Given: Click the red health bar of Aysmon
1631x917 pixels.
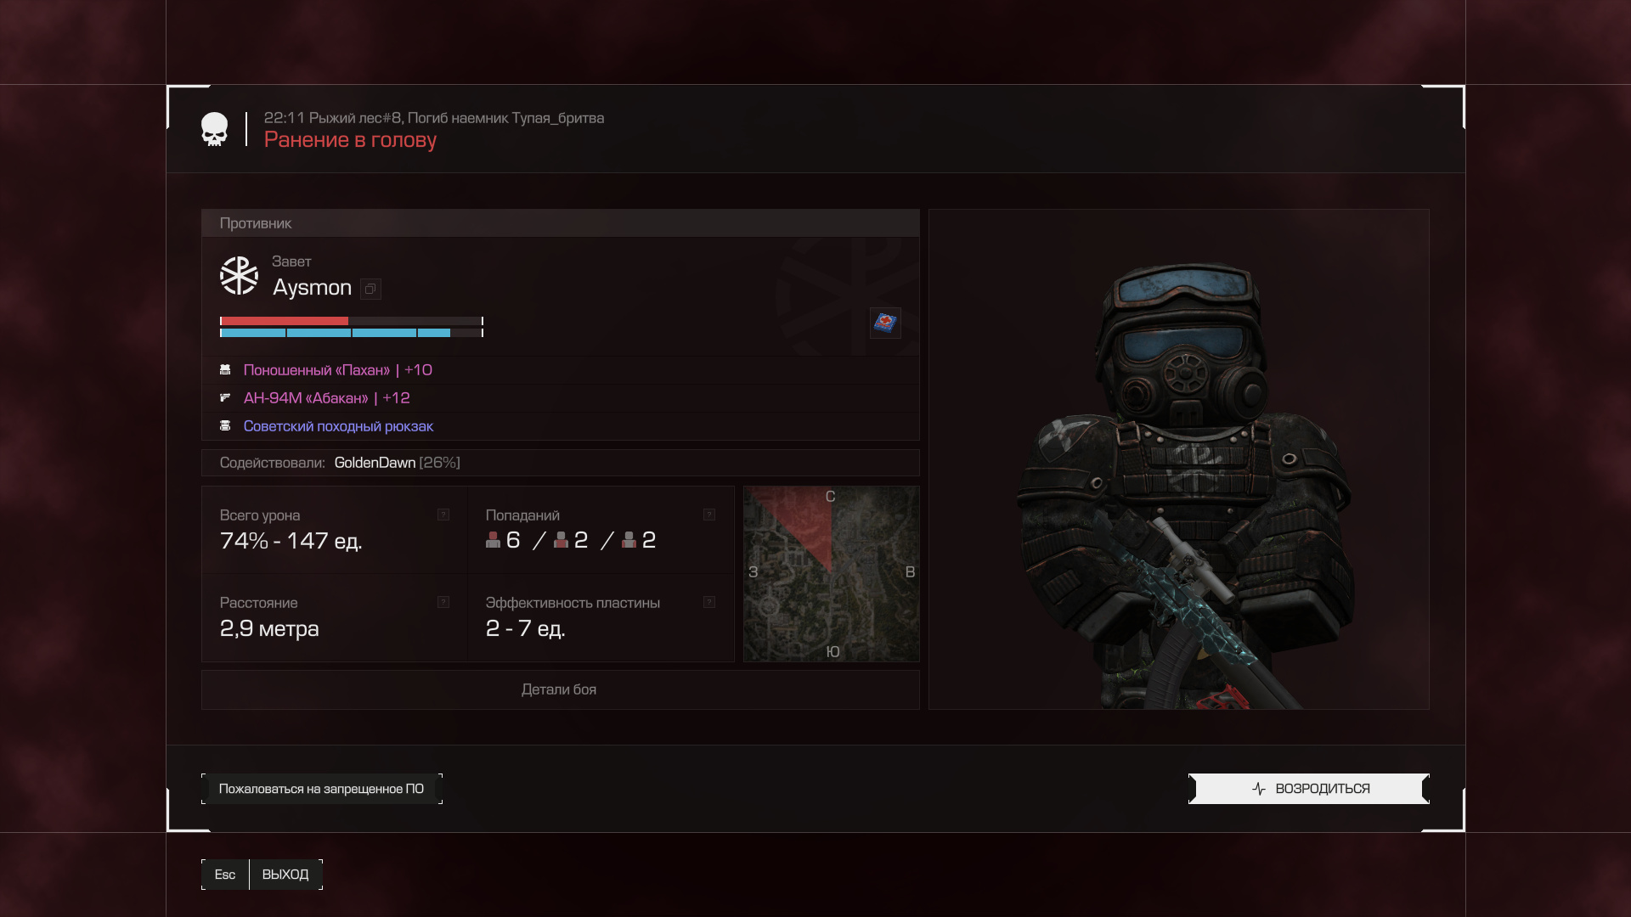Looking at the screenshot, I should (352, 321).
